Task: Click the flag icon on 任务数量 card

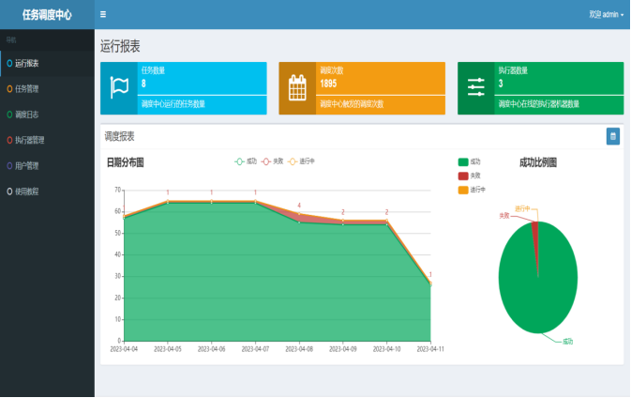Action: click(119, 88)
